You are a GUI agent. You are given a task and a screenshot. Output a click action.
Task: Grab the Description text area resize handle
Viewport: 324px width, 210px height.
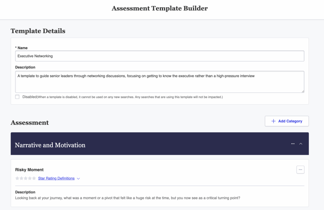tap(303, 91)
